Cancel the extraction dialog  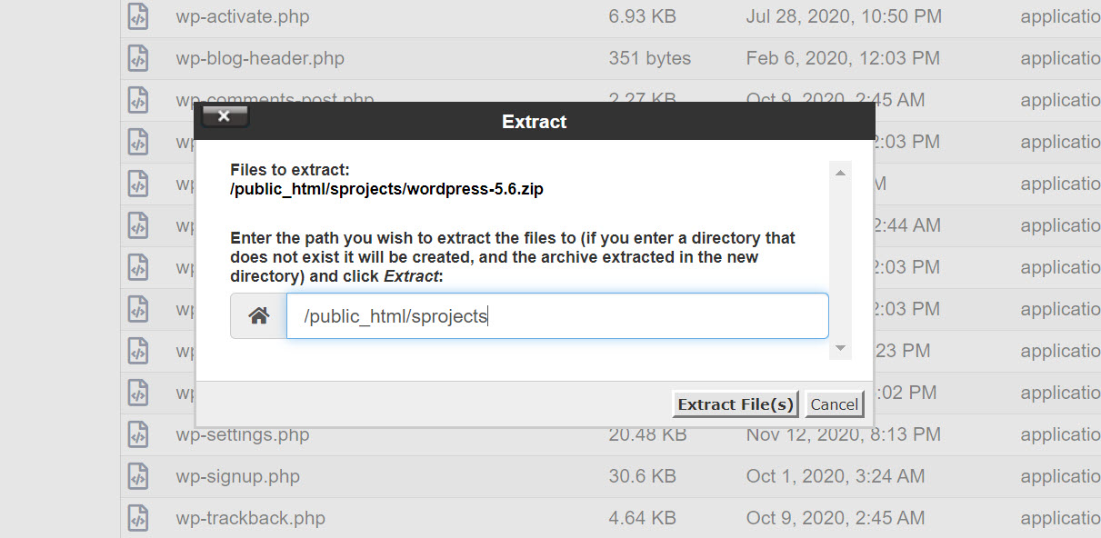[834, 404]
